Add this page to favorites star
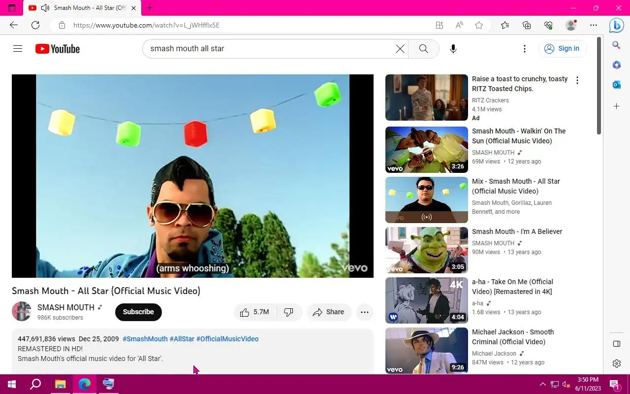630x394 pixels. [479, 25]
